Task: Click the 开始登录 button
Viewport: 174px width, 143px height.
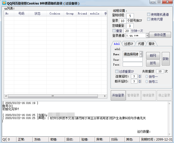Action: point(118,95)
